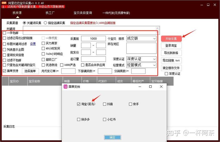Click the 销量 maximum input field
Viewport: 220px width, 142px height.
pos(101,45)
